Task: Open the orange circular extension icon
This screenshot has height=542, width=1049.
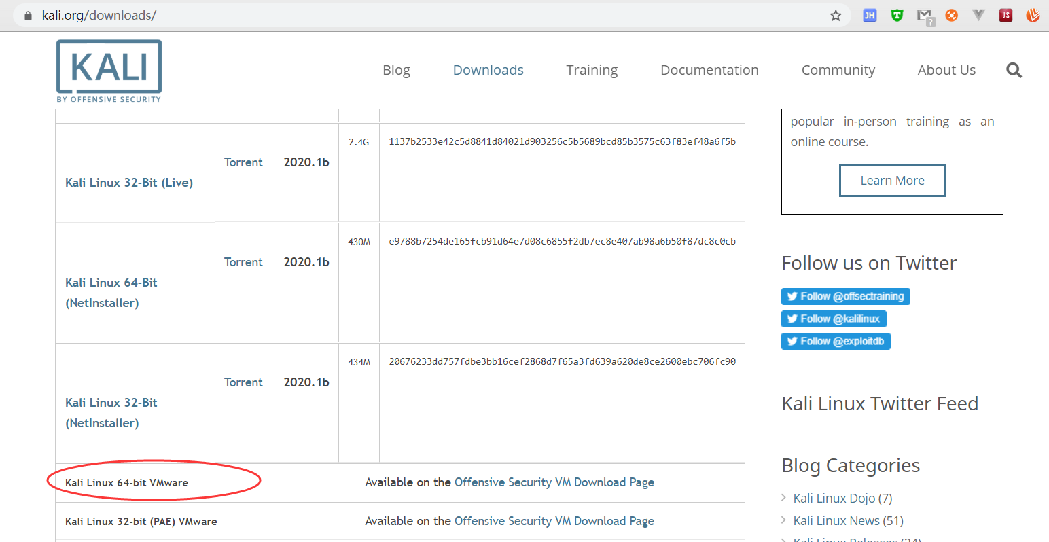Action: point(952,15)
